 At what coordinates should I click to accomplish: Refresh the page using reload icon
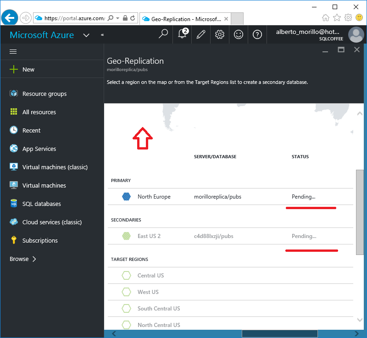coord(133,18)
